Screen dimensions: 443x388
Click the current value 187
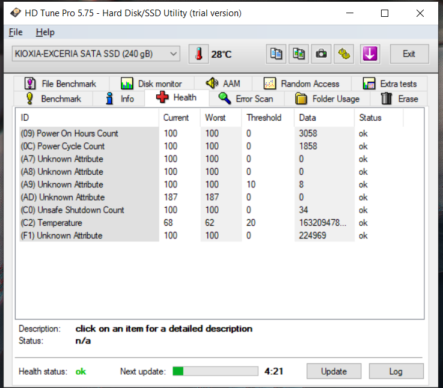pos(171,197)
